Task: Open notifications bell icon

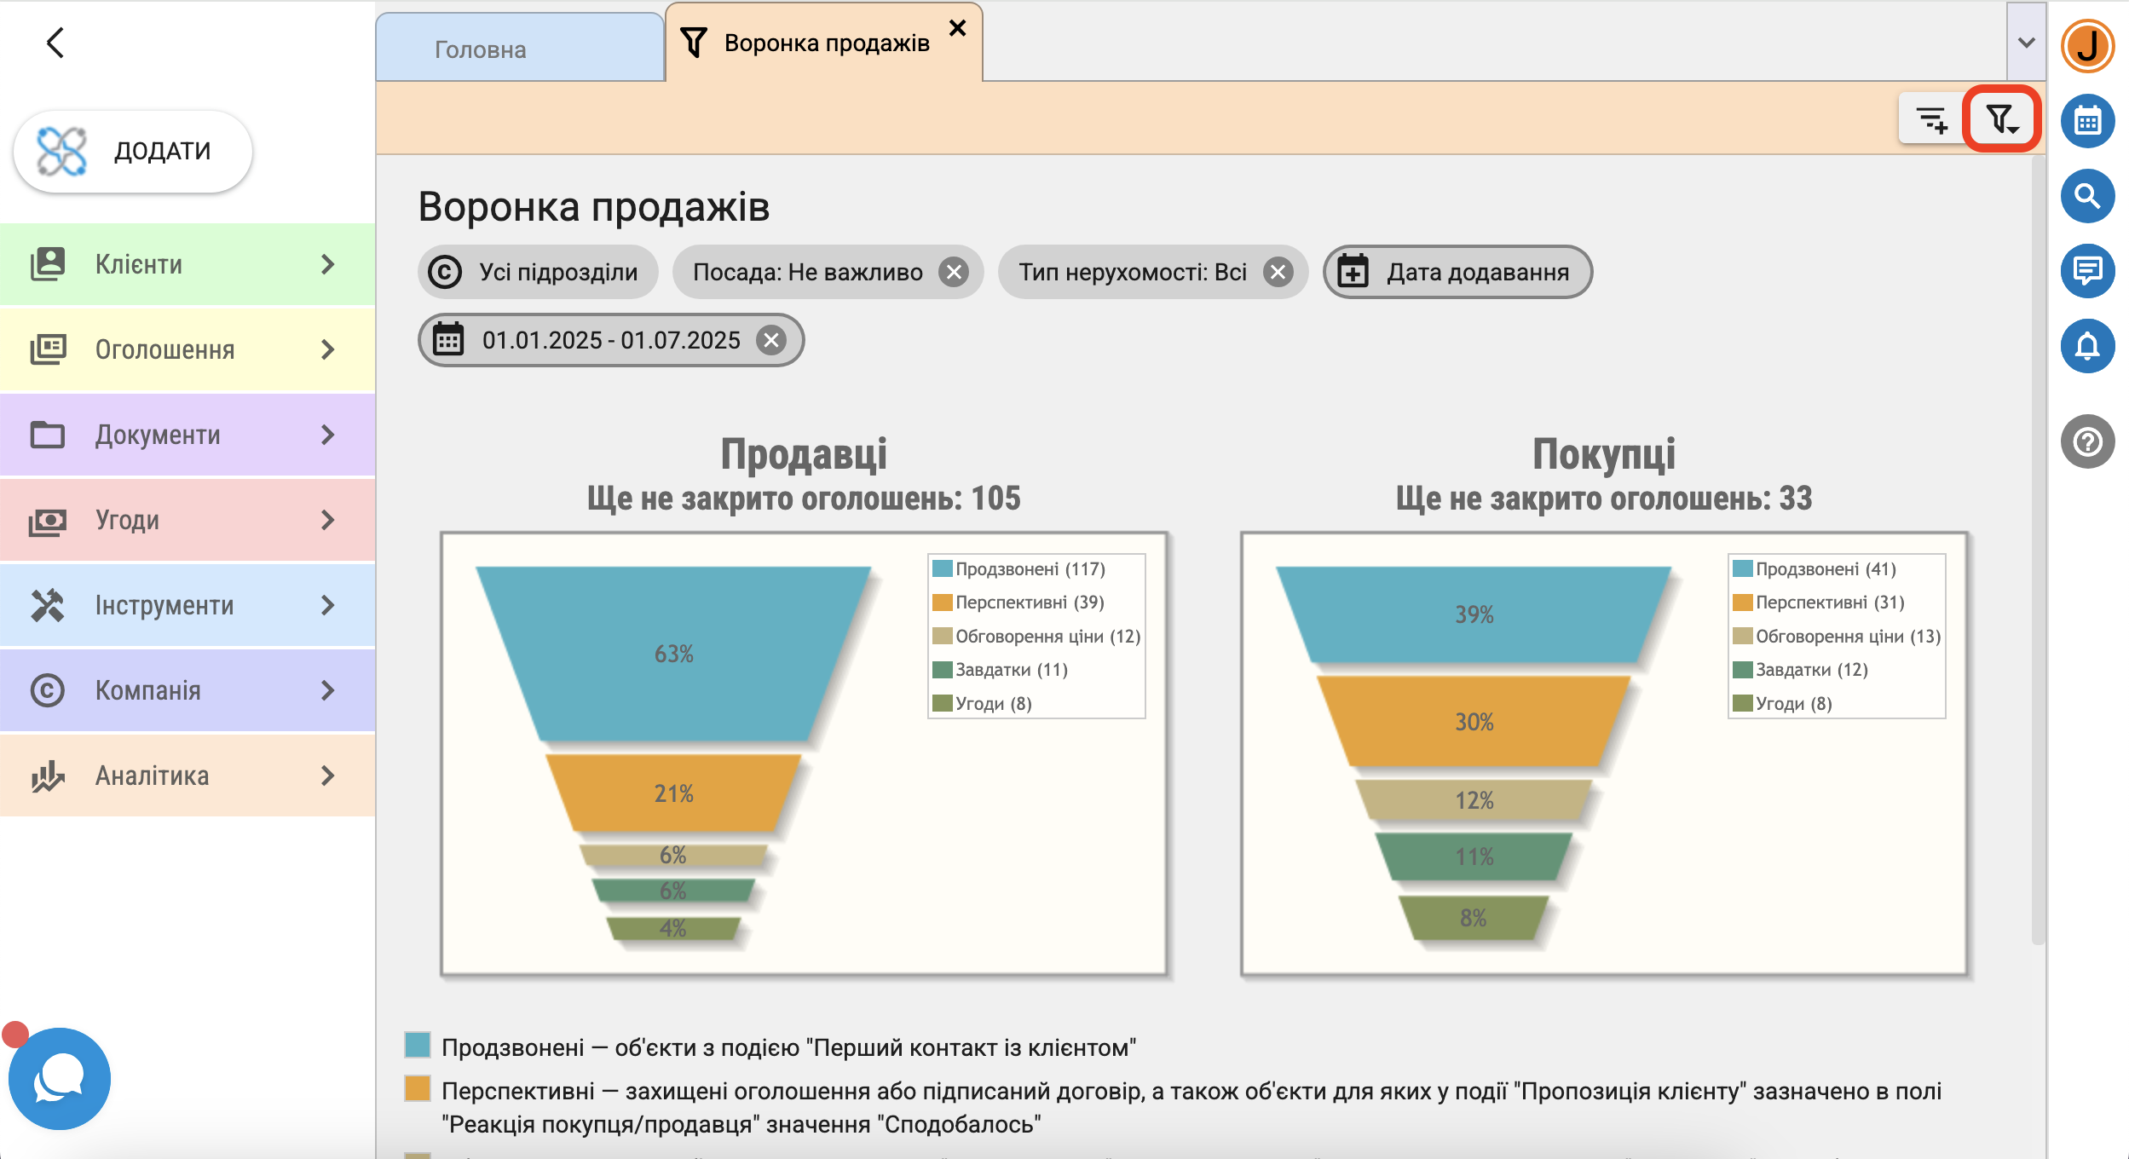Action: tap(2087, 347)
